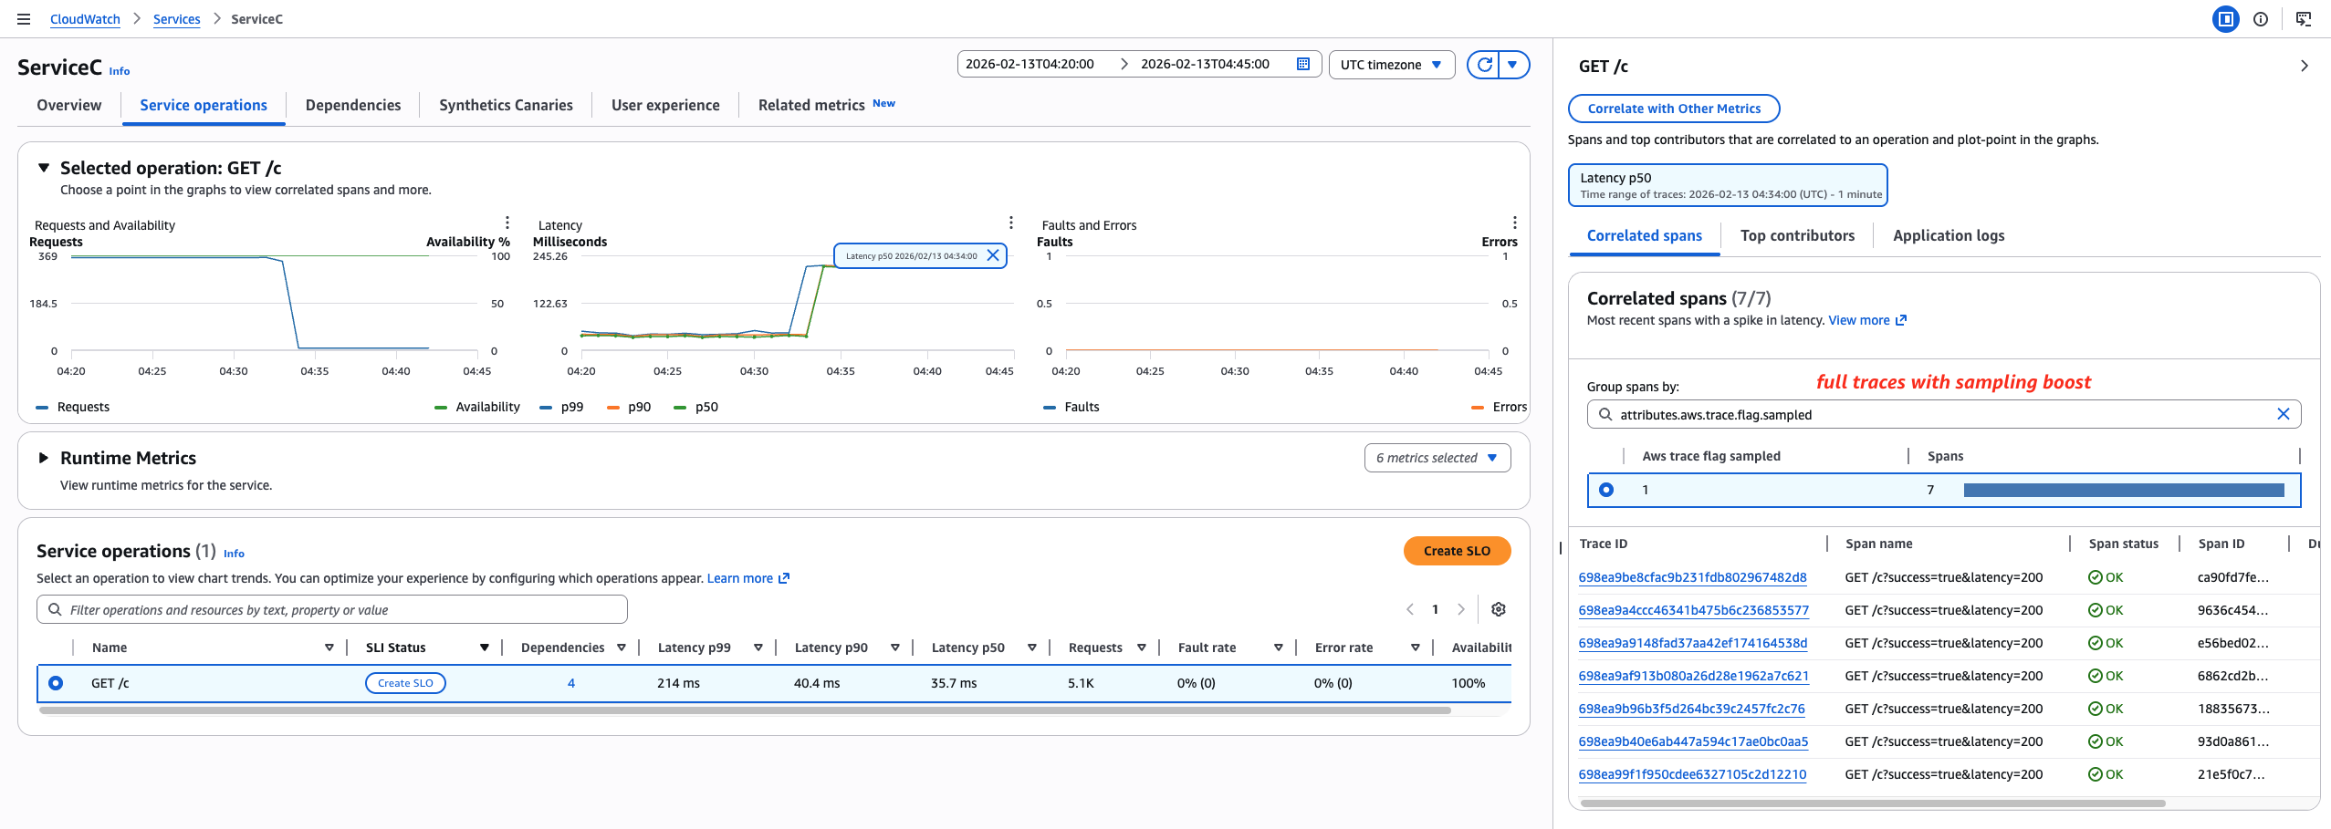Open Latency graph three-dot menu
Screen dimensions: 2331x829
(x=1010, y=223)
